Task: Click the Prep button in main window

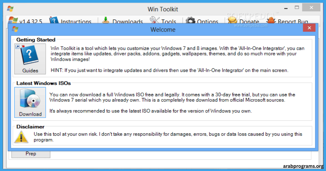Action: pos(31,154)
